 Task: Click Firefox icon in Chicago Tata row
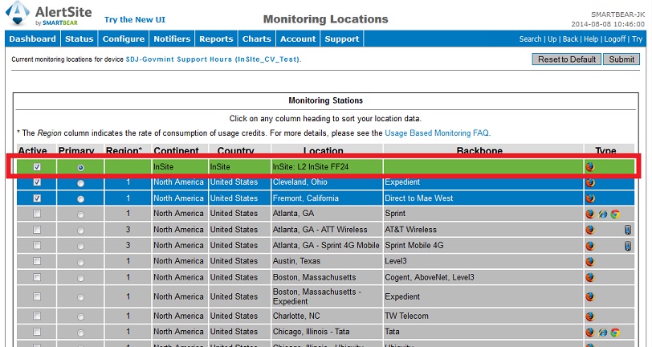pyautogui.click(x=590, y=332)
